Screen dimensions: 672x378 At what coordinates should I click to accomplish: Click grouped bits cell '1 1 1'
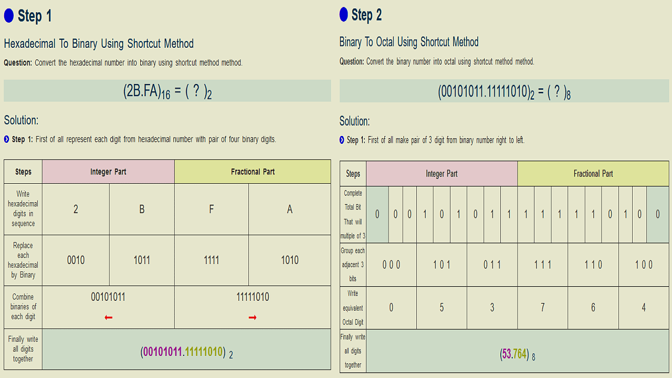click(543, 265)
